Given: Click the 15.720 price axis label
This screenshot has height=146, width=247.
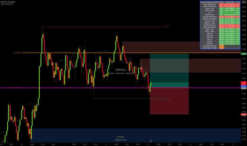Looking at the screenshot, I should 244,139.
